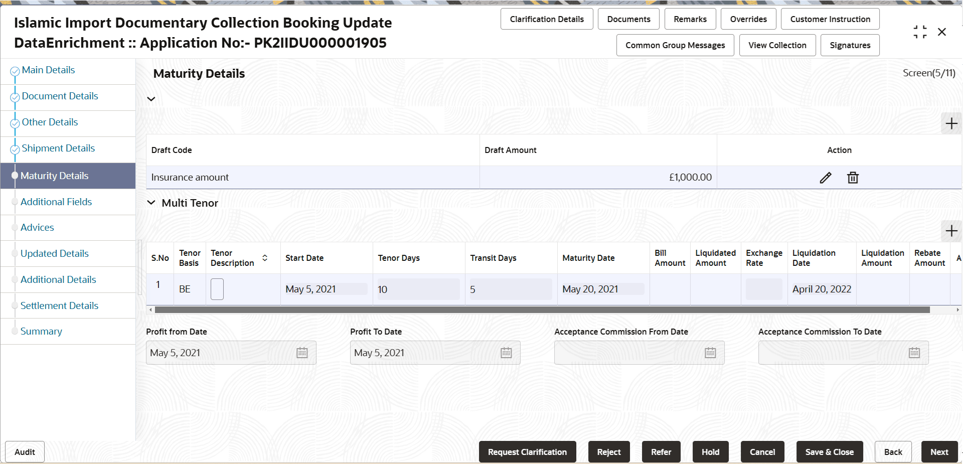Image resolution: width=963 pixels, height=464 pixels.
Task: Click View Collection
Action: [777, 45]
